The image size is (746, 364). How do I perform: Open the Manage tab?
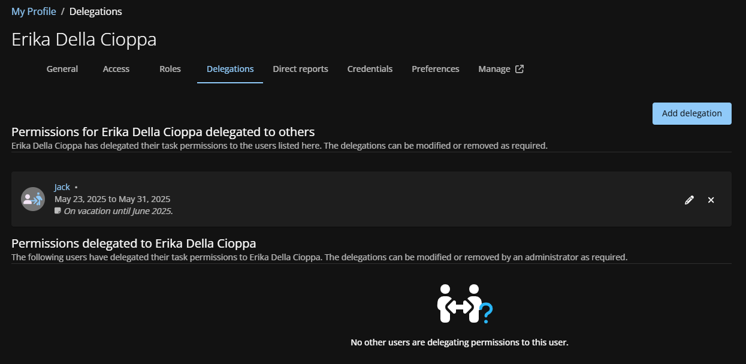494,69
